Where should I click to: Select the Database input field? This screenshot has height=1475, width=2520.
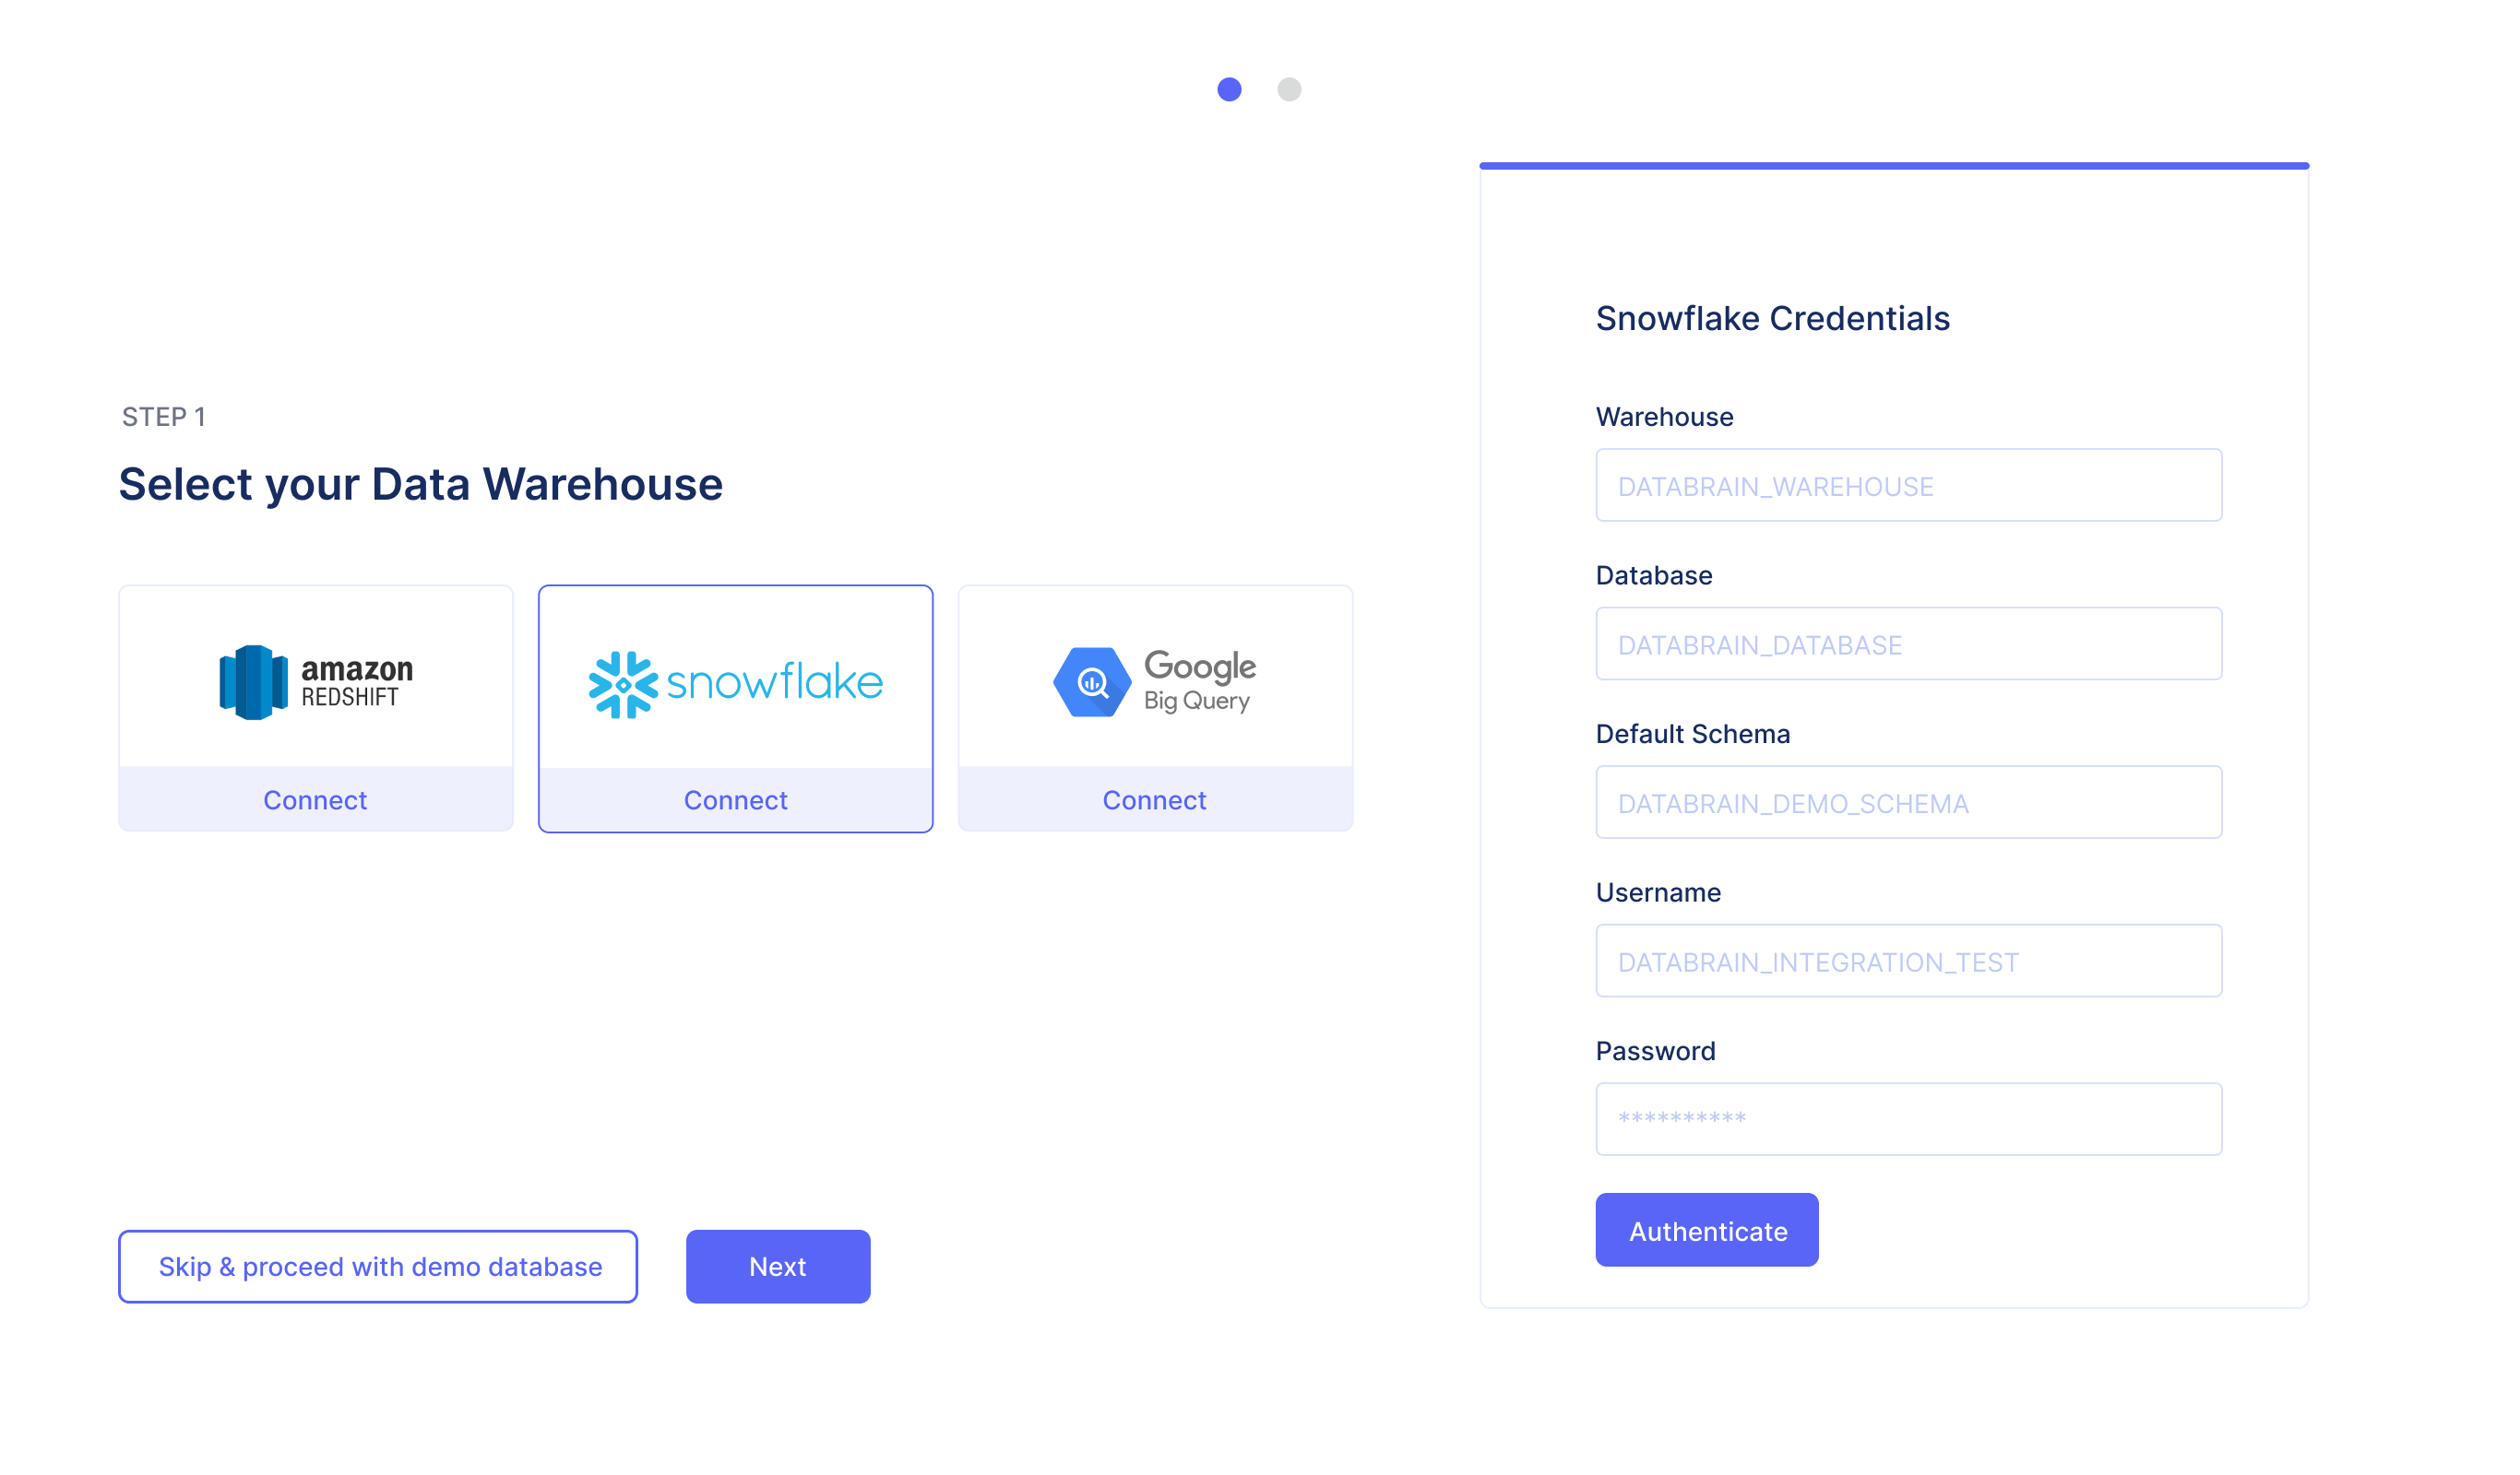click(x=1908, y=644)
